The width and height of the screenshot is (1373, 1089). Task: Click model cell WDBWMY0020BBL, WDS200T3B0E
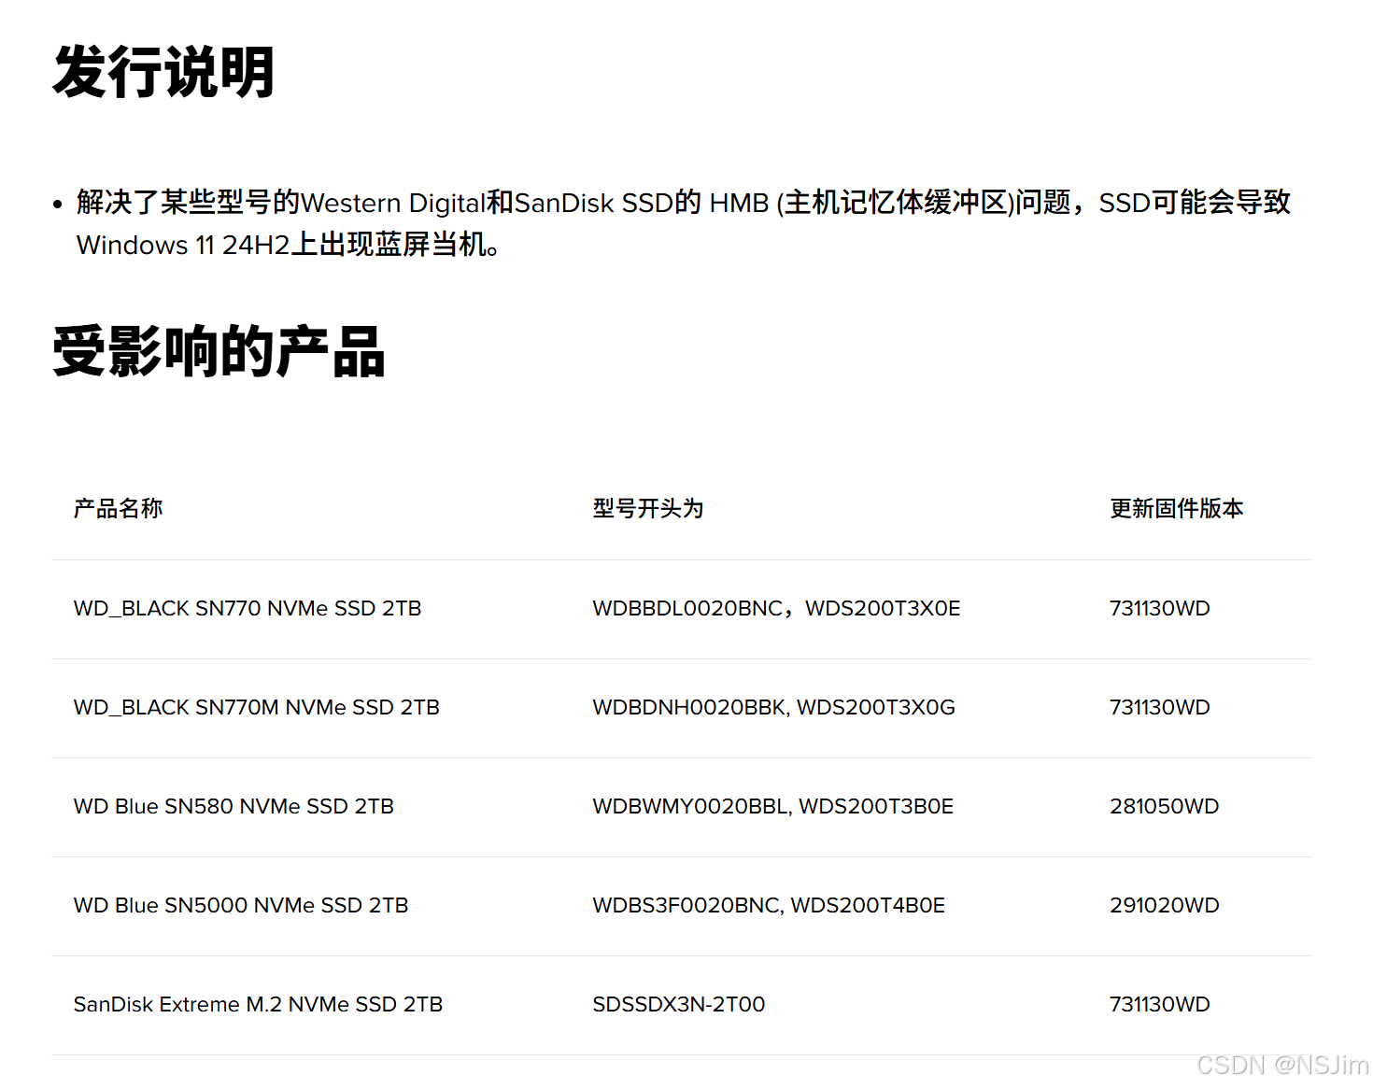[x=773, y=806]
